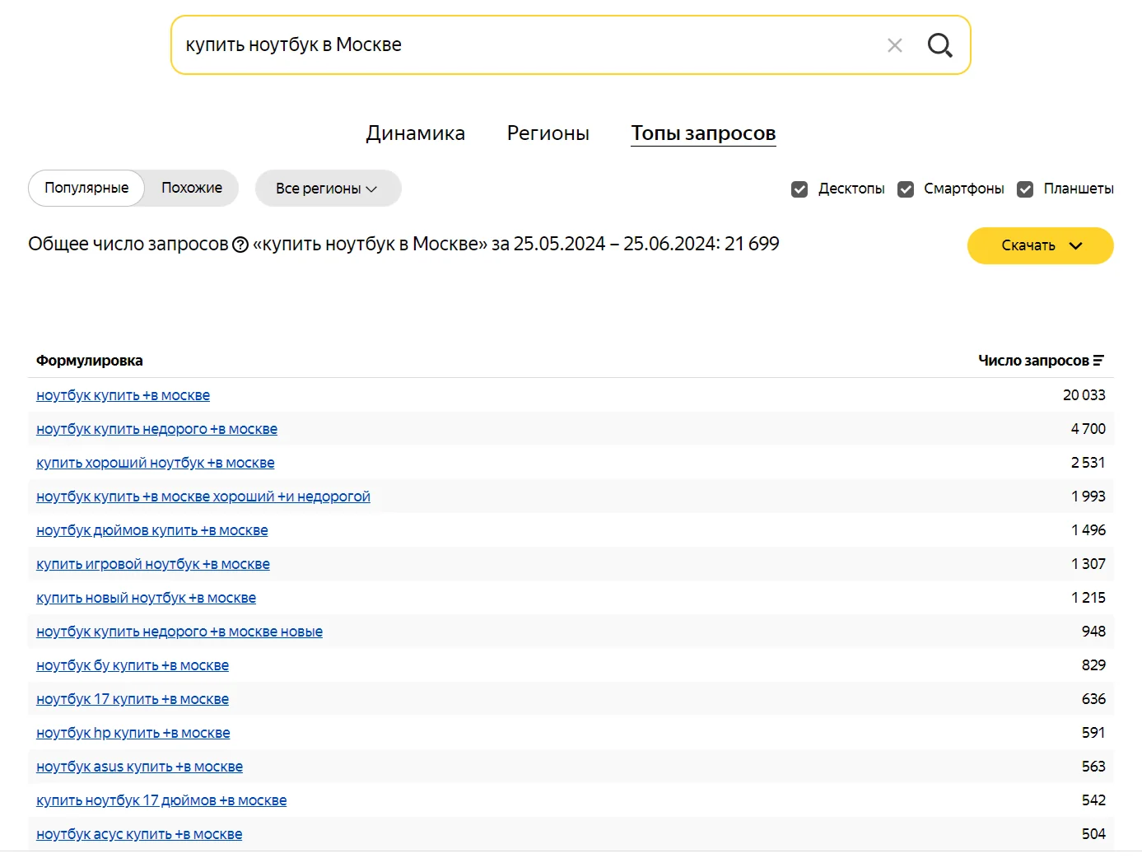
Task: Click the query count value 1 215
Action: click(1088, 598)
